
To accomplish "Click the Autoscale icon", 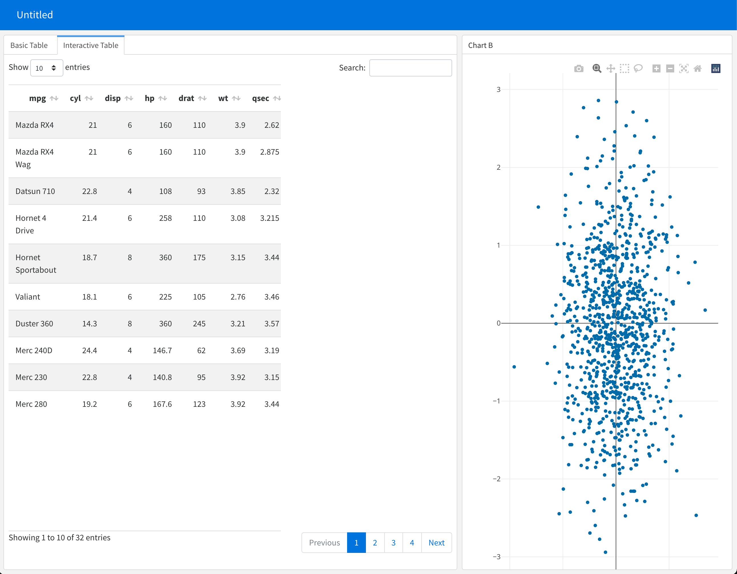I will click(x=684, y=69).
